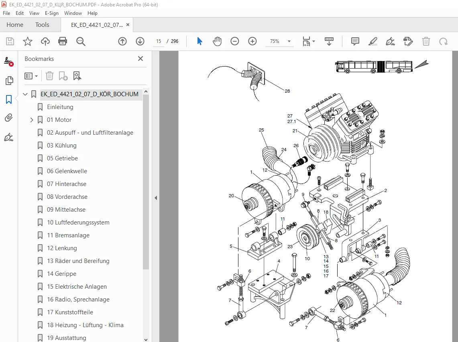Zoom in with plus icon
This screenshot has height=342, width=458.
coord(252,41)
